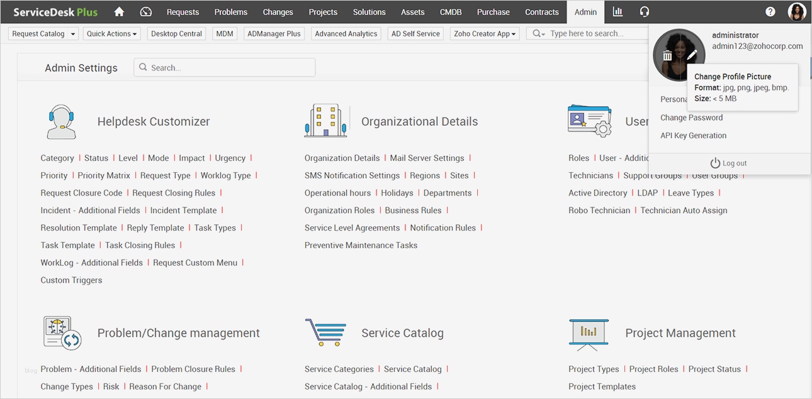
Task: Edit profile picture with pencil icon
Action: [x=692, y=56]
